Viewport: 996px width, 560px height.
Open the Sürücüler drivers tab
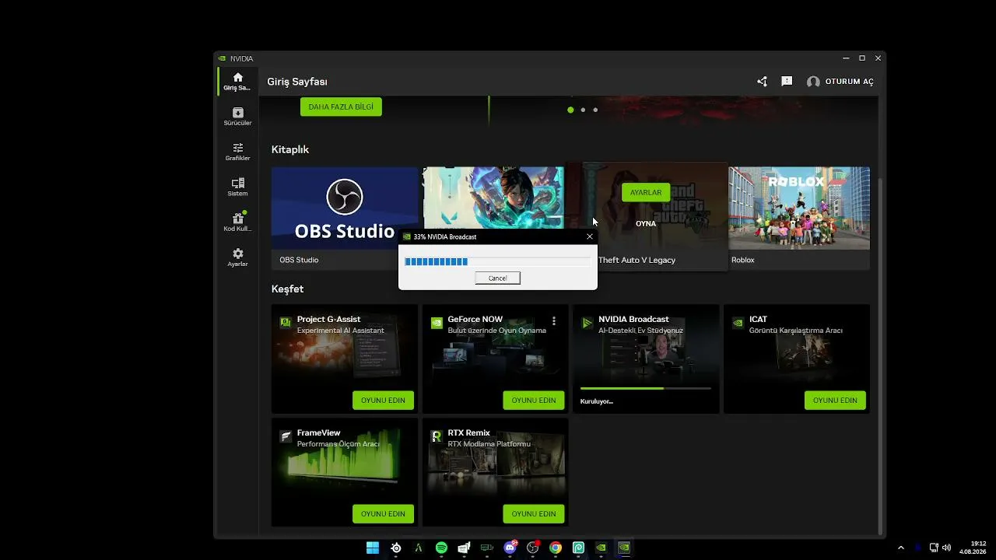237,117
